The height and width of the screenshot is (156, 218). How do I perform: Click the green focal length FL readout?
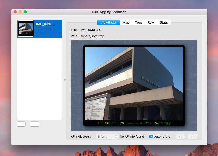168,123
